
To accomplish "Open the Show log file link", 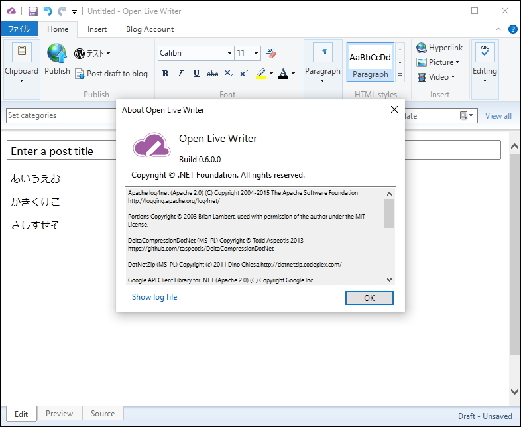I will (154, 297).
